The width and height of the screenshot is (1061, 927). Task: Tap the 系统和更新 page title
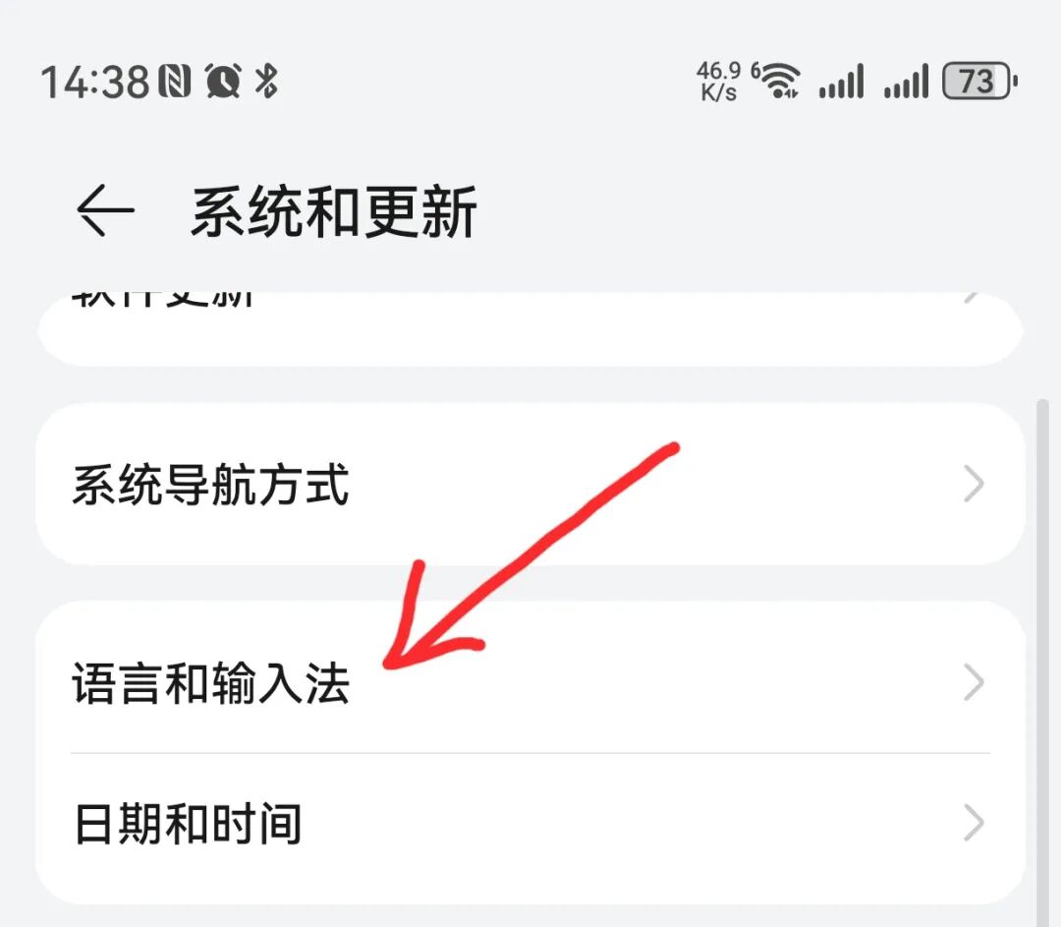(x=334, y=212)
